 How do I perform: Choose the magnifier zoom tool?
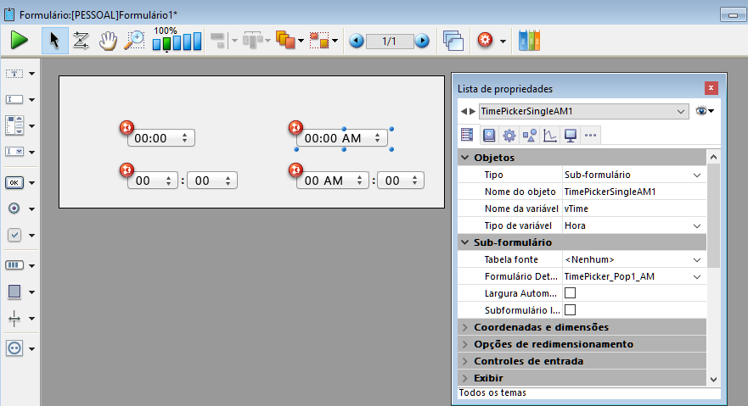134,40
